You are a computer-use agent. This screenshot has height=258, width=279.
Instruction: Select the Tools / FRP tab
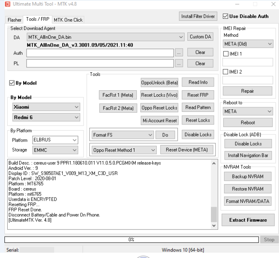(x=37, y=19)
